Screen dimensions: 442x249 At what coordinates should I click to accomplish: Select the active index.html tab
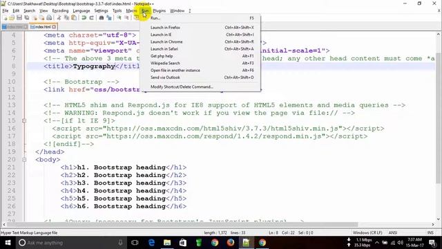(42, 27)
